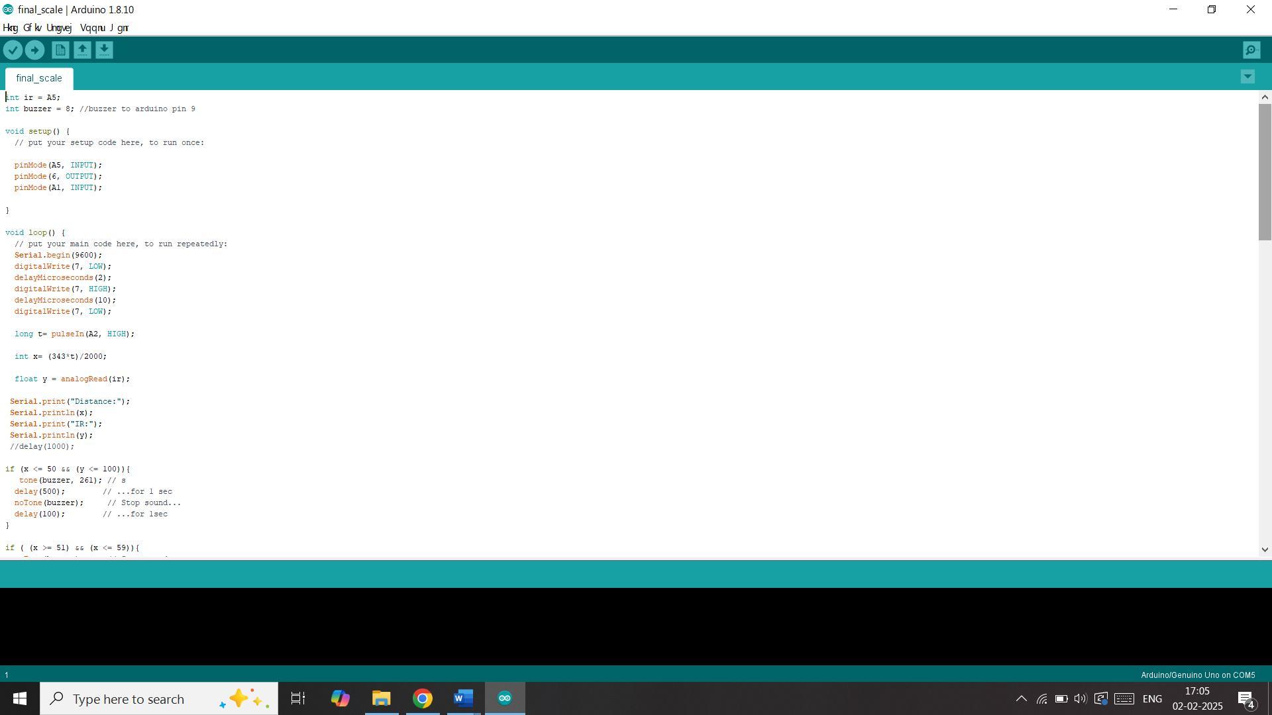Viewport: 1272px width, 715px height.
Task: Open the notification center button
Action: (x=1245, y=698)
